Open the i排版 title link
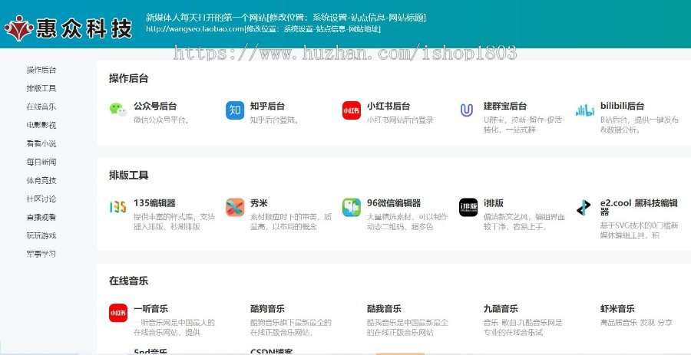 pos(494,203)
